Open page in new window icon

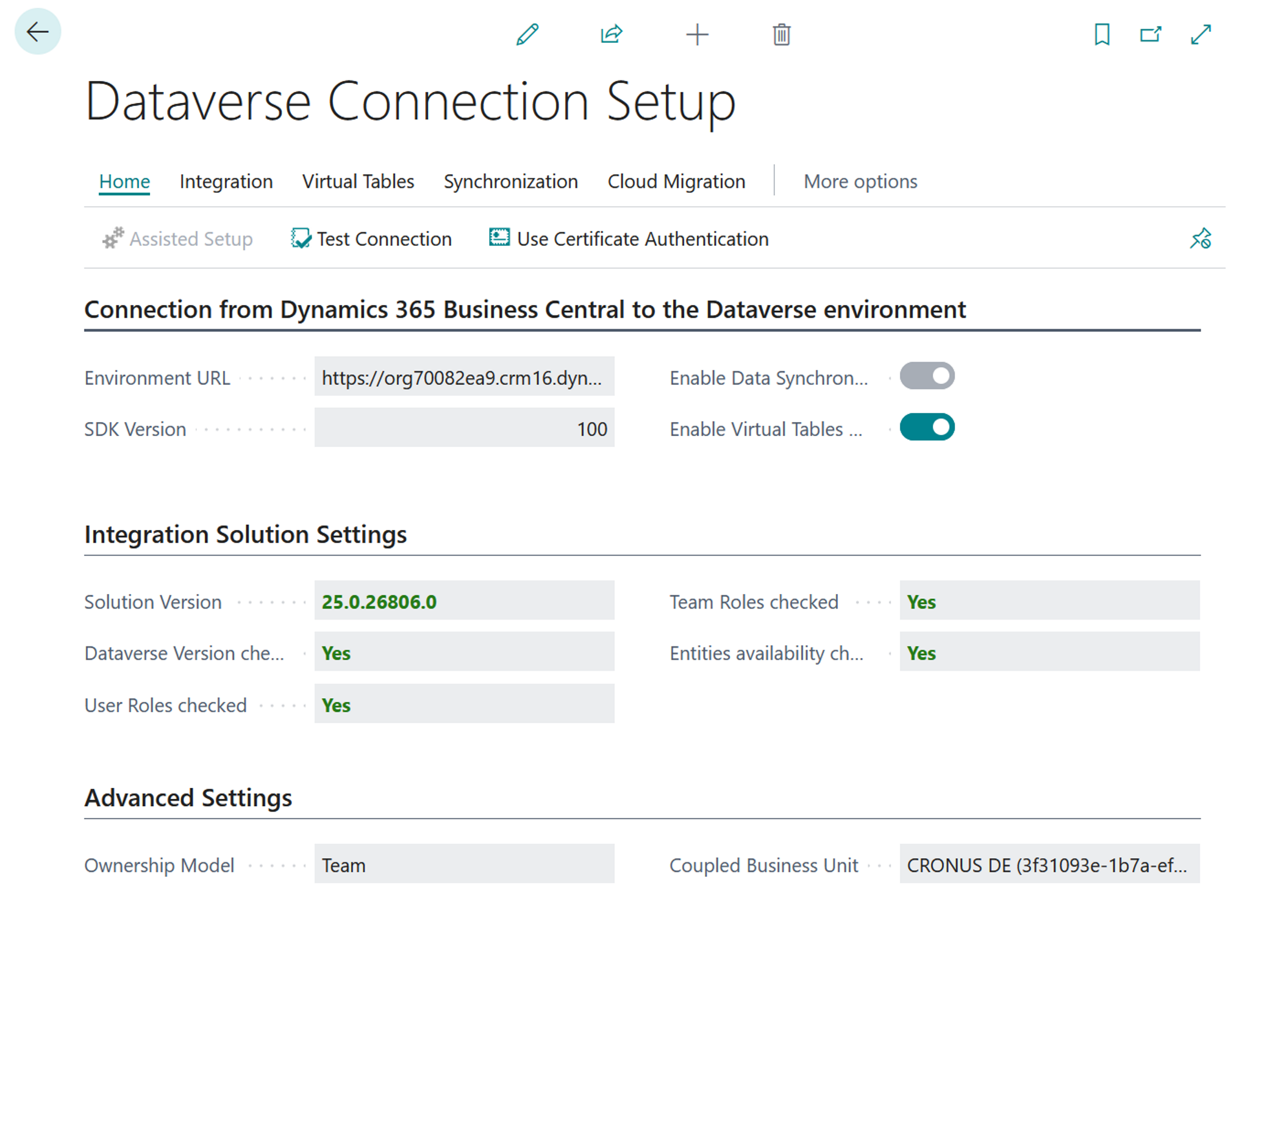point(1151,34)
